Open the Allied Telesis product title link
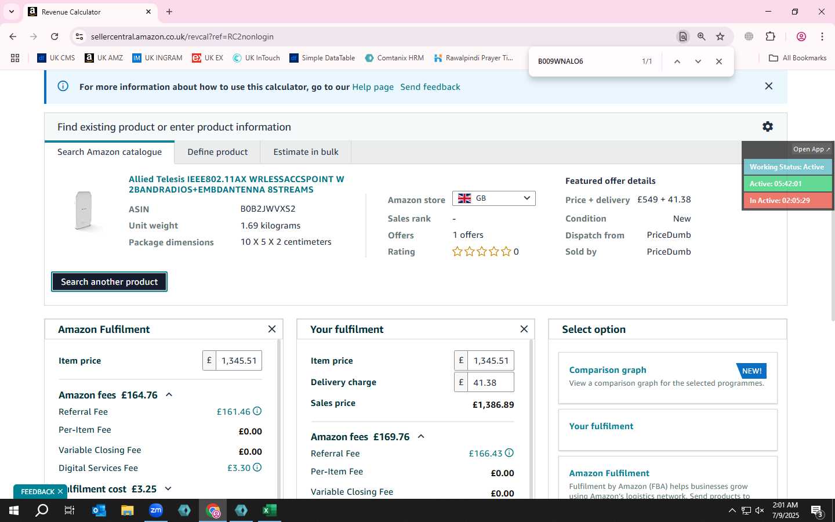Screen dimensions: 835x522 tap(237, 184)
